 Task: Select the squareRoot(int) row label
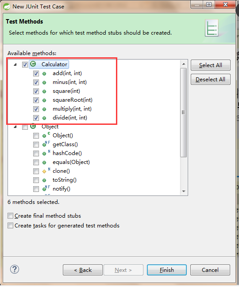[73, 100]
